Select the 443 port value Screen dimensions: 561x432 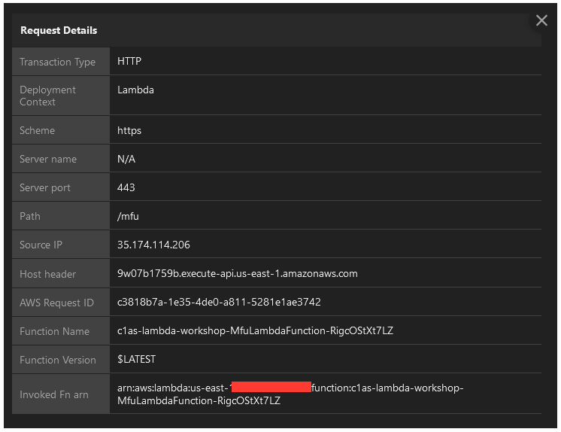[x=126, y=187]
